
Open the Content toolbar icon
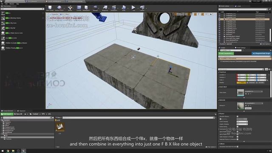coord(79,8)
